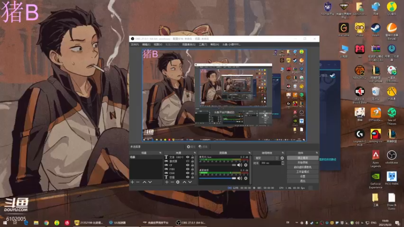Pop out the Scene Transitions dock panel
The width and height of the screenshot is (404, 227).
(283, 153)
